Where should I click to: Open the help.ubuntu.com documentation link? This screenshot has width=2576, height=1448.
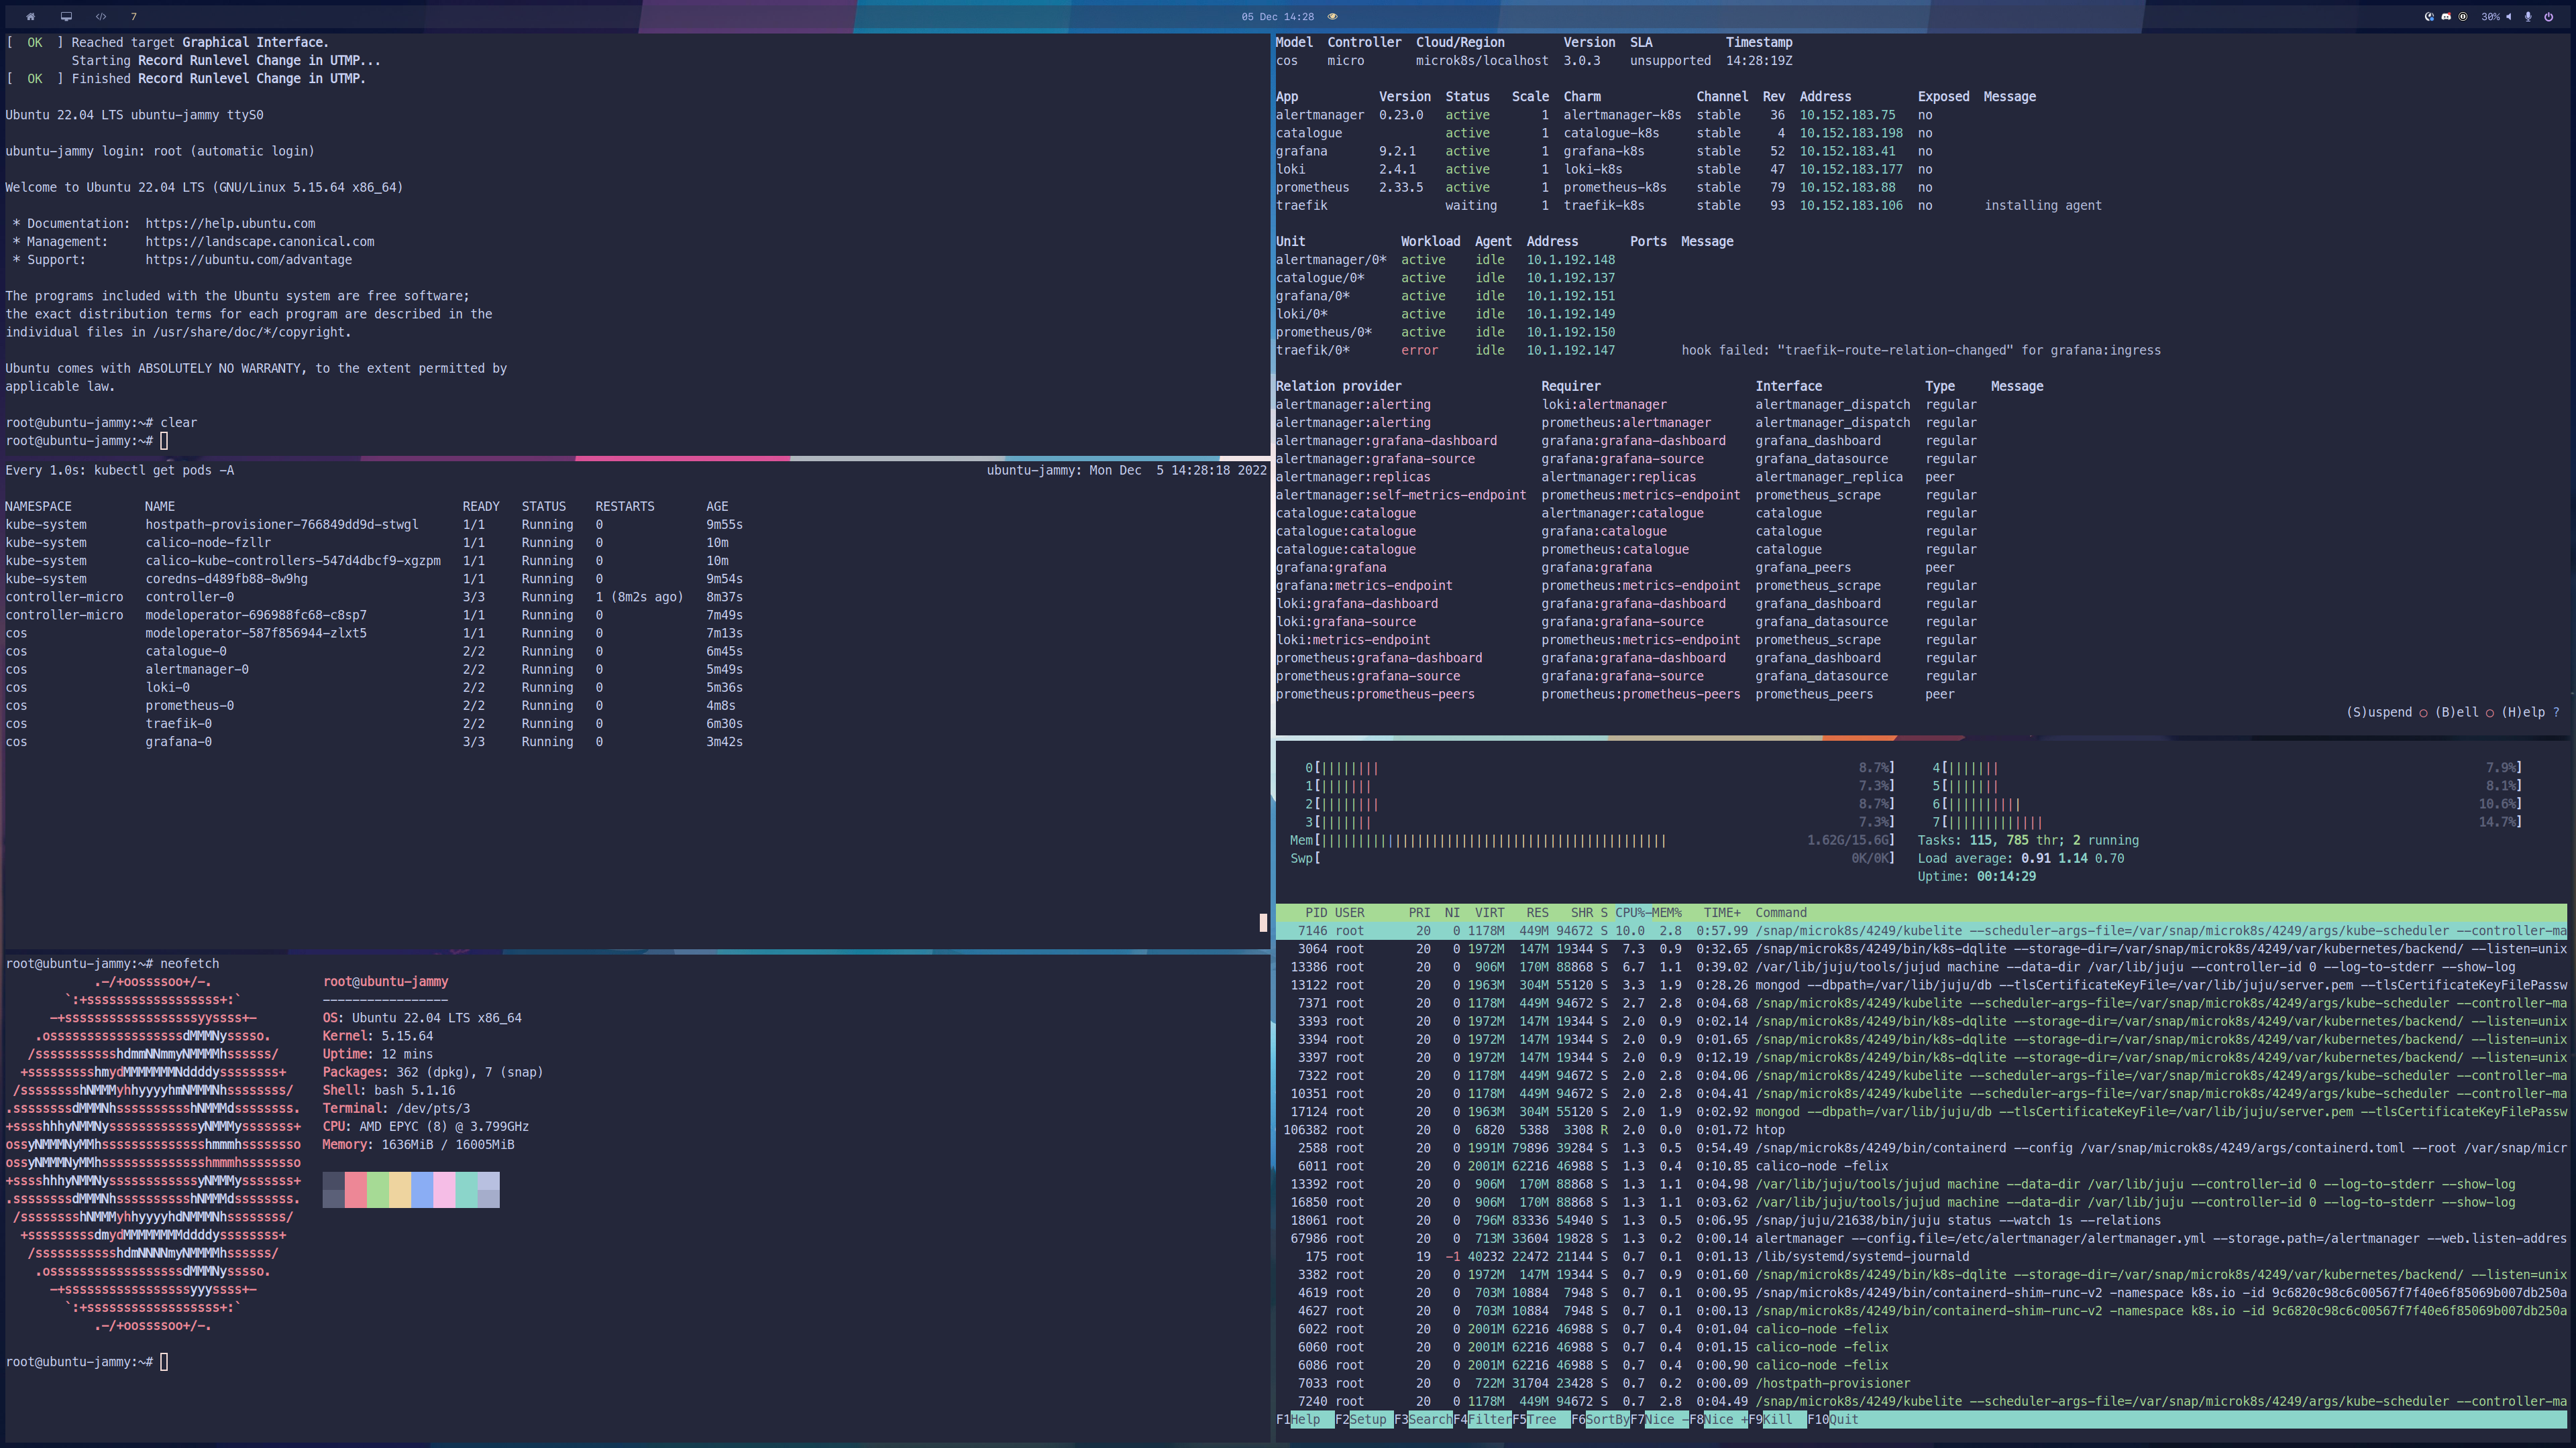click(x=230, y=224)
